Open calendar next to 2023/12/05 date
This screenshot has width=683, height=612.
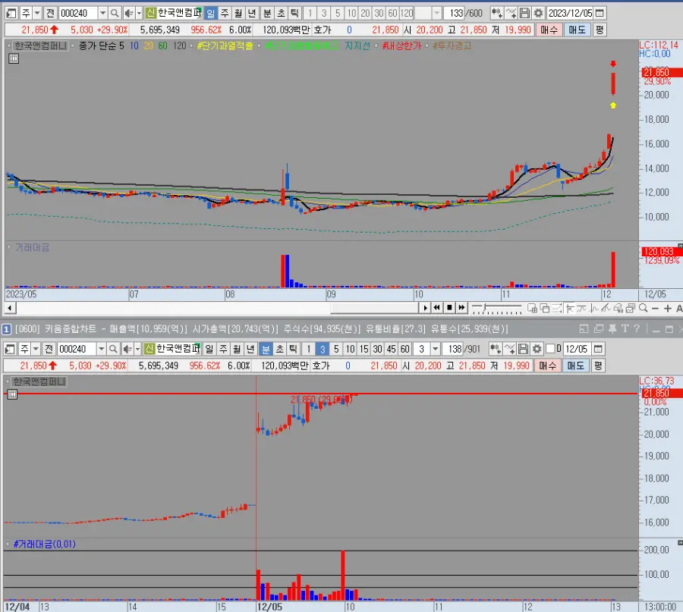click(600, 13)
